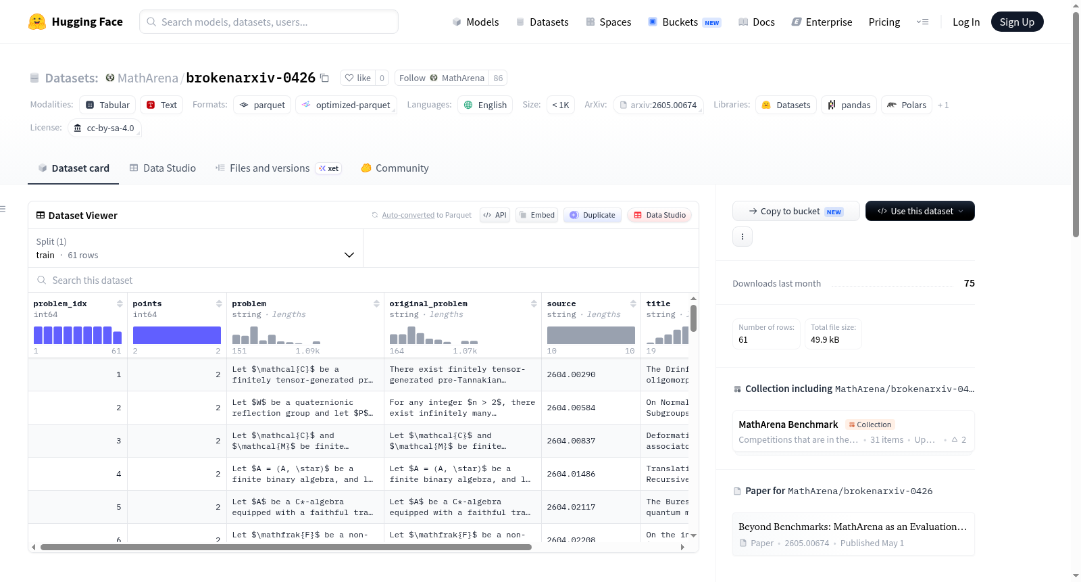The image size is (1081, 582).
Task: Click Copy to bucket button
Action: point(796,211)
